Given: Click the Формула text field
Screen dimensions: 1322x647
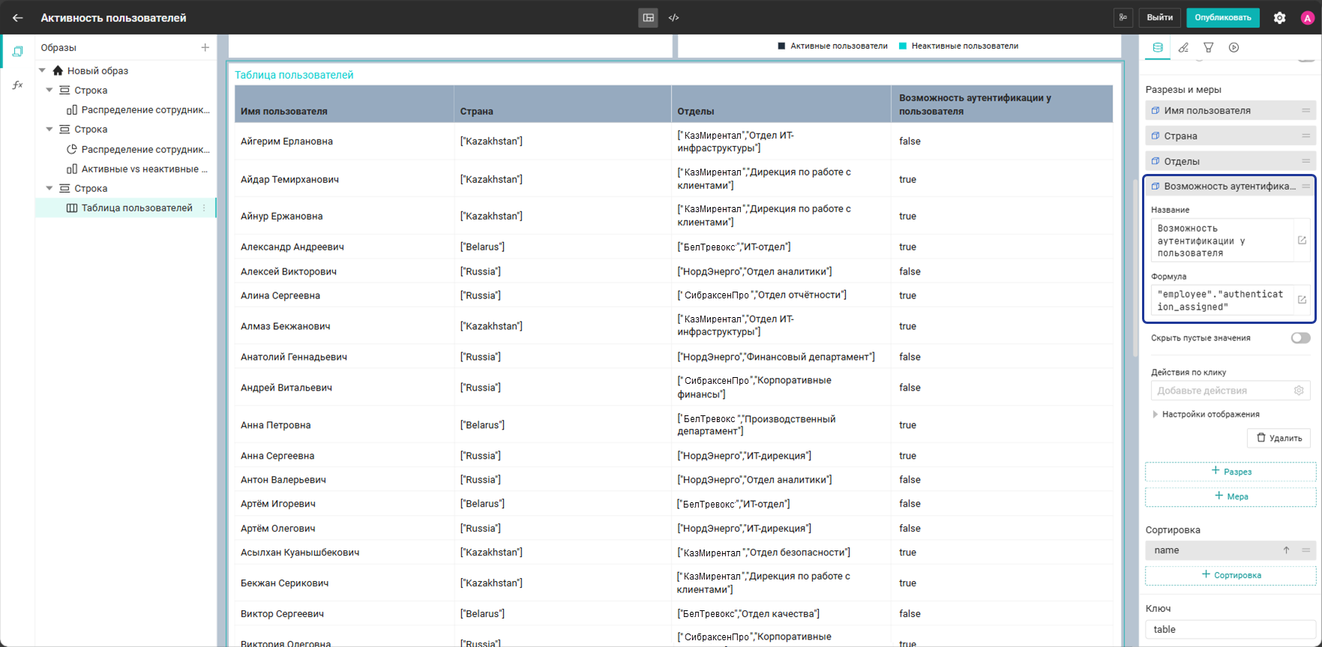Looking at the screenshot, I should [1222, 301].
